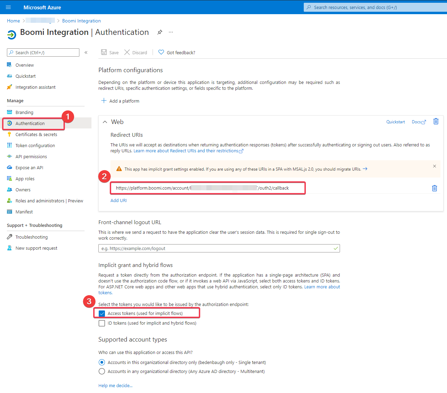This screenshot has width=447, height=393.
Task: Select Token configuration from Manage menu
Action: pyautogui.click(x=35, y=145)
